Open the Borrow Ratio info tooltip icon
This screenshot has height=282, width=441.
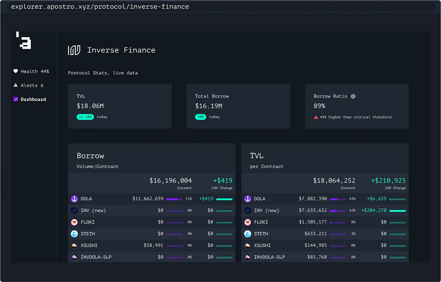[353, 96]
